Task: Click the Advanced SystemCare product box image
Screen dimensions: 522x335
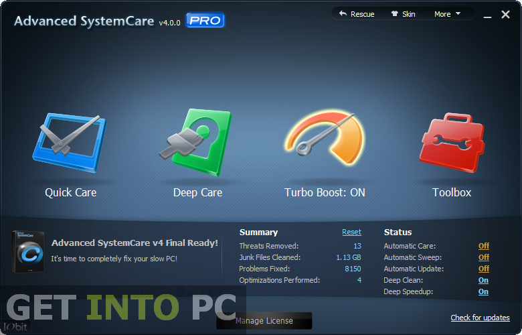Action: click(28, 252)
